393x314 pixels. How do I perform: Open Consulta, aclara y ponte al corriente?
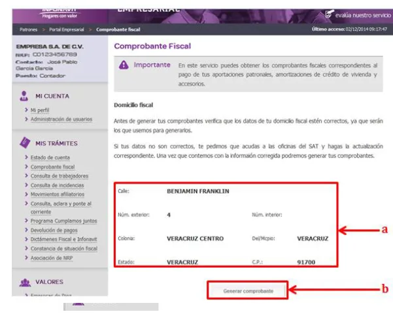click(61, 208)
